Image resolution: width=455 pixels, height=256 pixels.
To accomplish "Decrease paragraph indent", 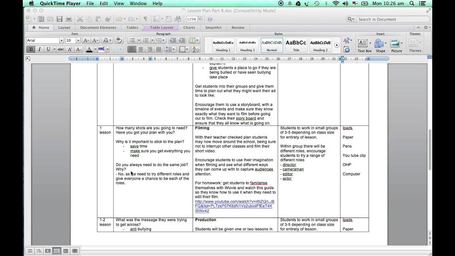I will click(173, 41).
